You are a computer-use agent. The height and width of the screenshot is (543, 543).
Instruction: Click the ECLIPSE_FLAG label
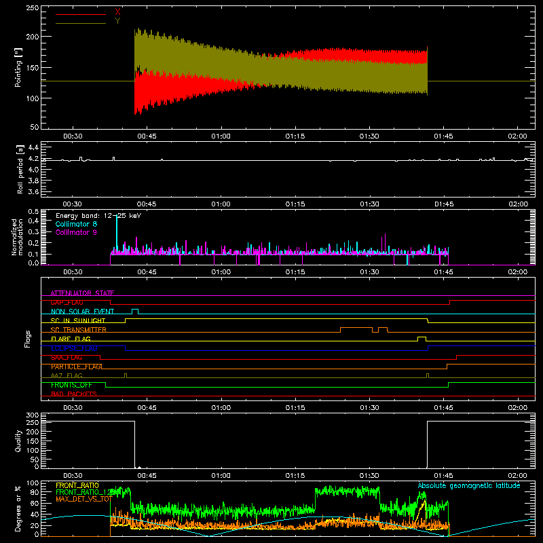[74, 348]
